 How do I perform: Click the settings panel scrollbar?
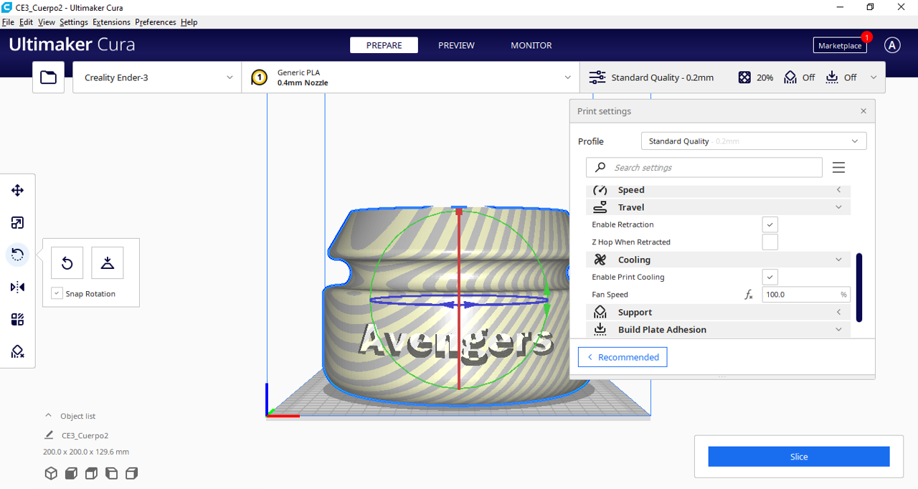click(859, 288)
